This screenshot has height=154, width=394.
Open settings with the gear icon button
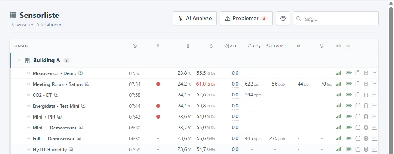click(x=283, y=18)
